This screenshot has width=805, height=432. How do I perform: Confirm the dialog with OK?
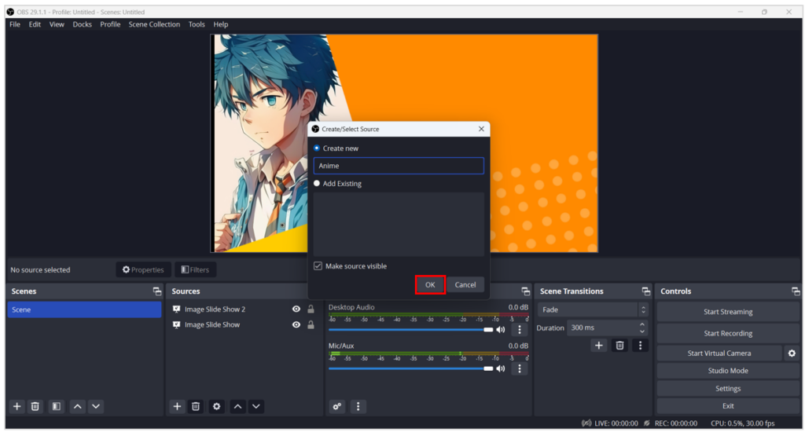[x=430, y=284]
